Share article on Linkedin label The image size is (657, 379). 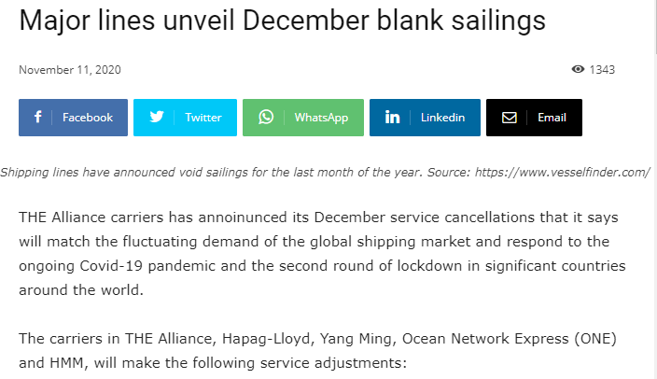[x=443, y=118]
